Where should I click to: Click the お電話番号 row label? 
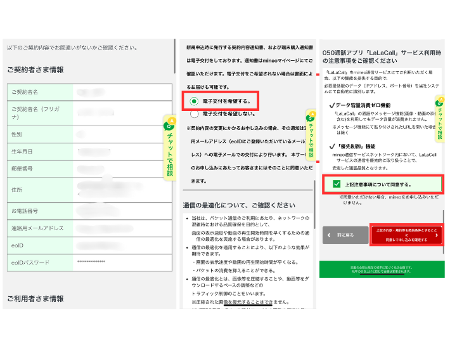25,211
